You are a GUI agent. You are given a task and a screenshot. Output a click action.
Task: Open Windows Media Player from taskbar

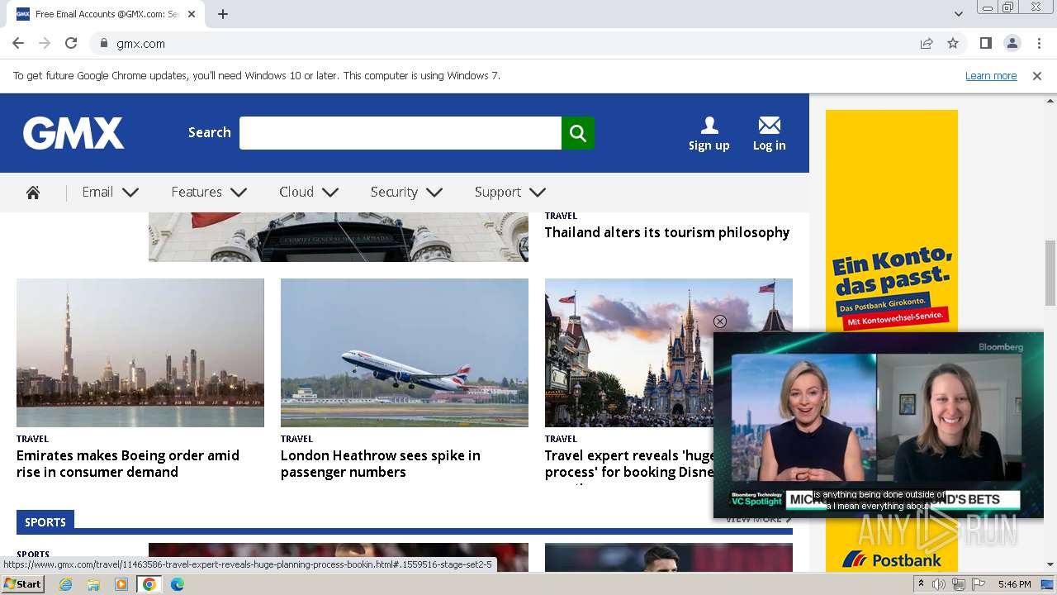[121, 584]
